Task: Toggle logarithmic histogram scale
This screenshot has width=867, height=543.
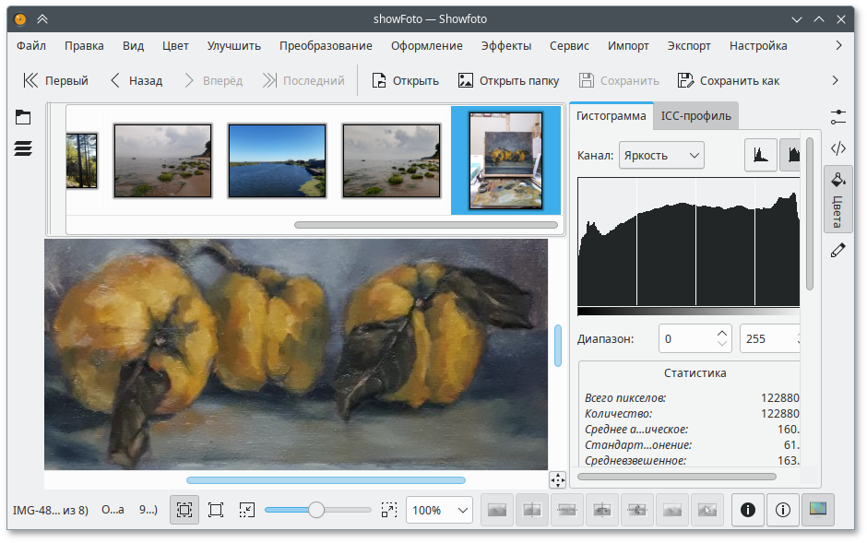Action: [793, 154]
